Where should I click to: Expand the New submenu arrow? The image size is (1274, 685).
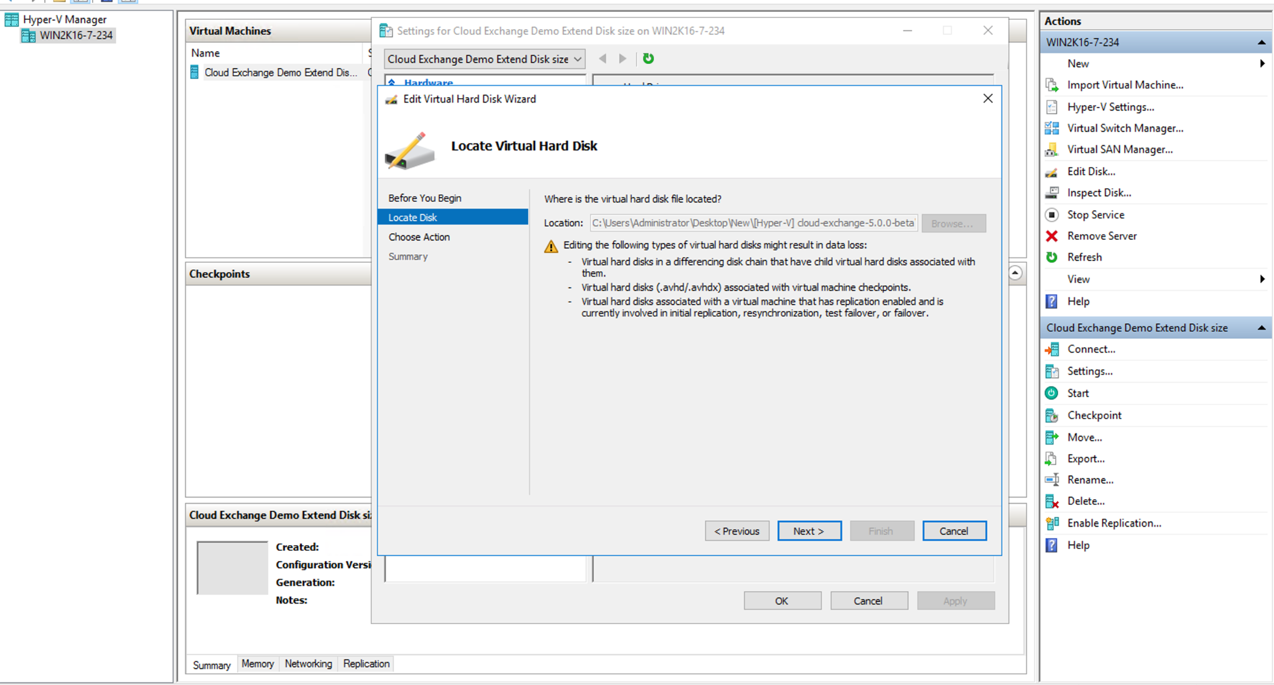click(1262, 63)
